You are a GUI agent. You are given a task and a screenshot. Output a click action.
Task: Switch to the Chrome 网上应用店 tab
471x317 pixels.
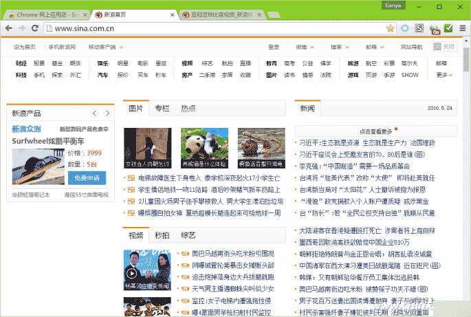point(48,14)
